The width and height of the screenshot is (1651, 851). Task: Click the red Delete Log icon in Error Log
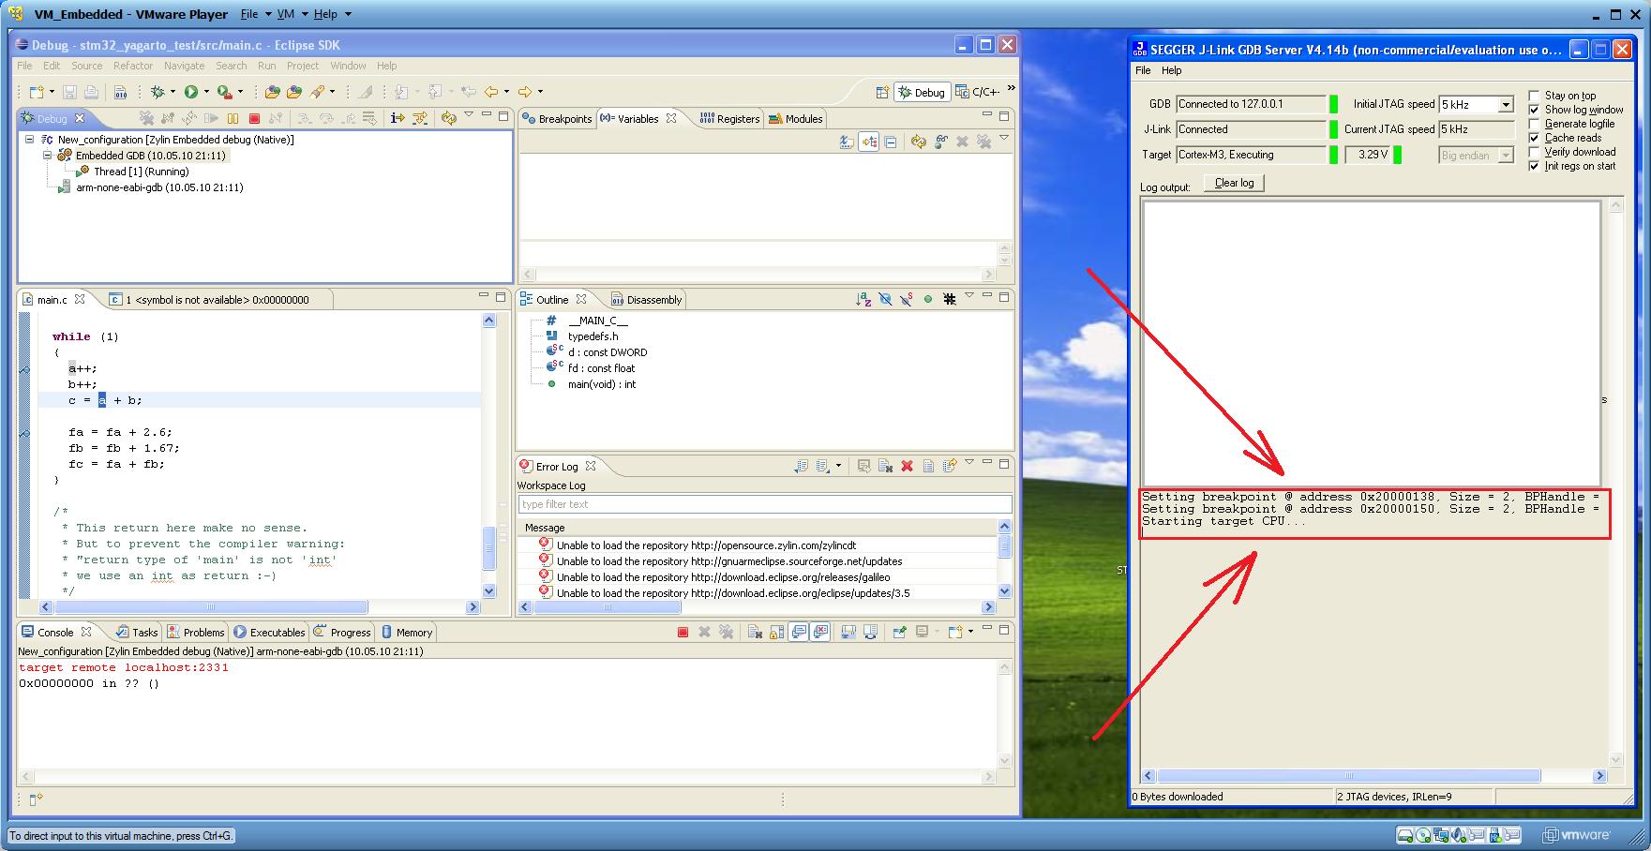907,466
